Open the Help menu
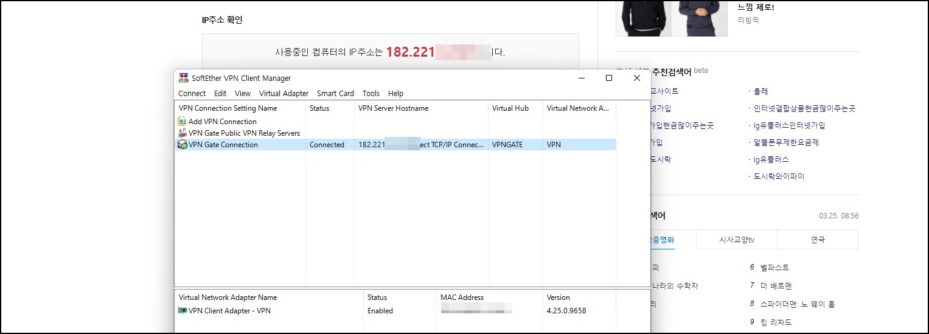The image size is (929, 334). click(395, 94)
